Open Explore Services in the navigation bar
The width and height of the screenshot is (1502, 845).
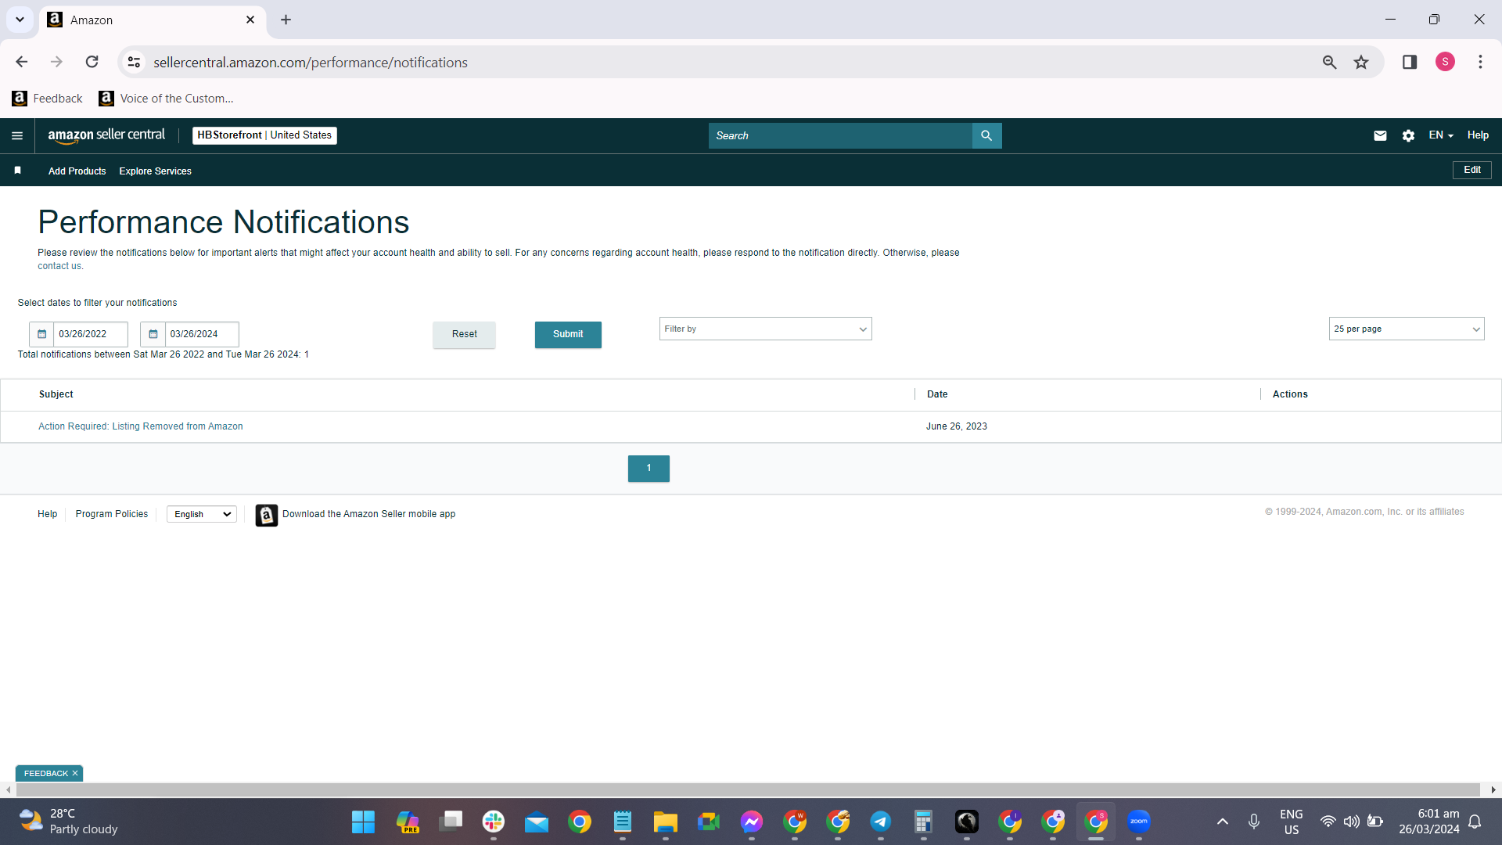[x=155, y=171]
